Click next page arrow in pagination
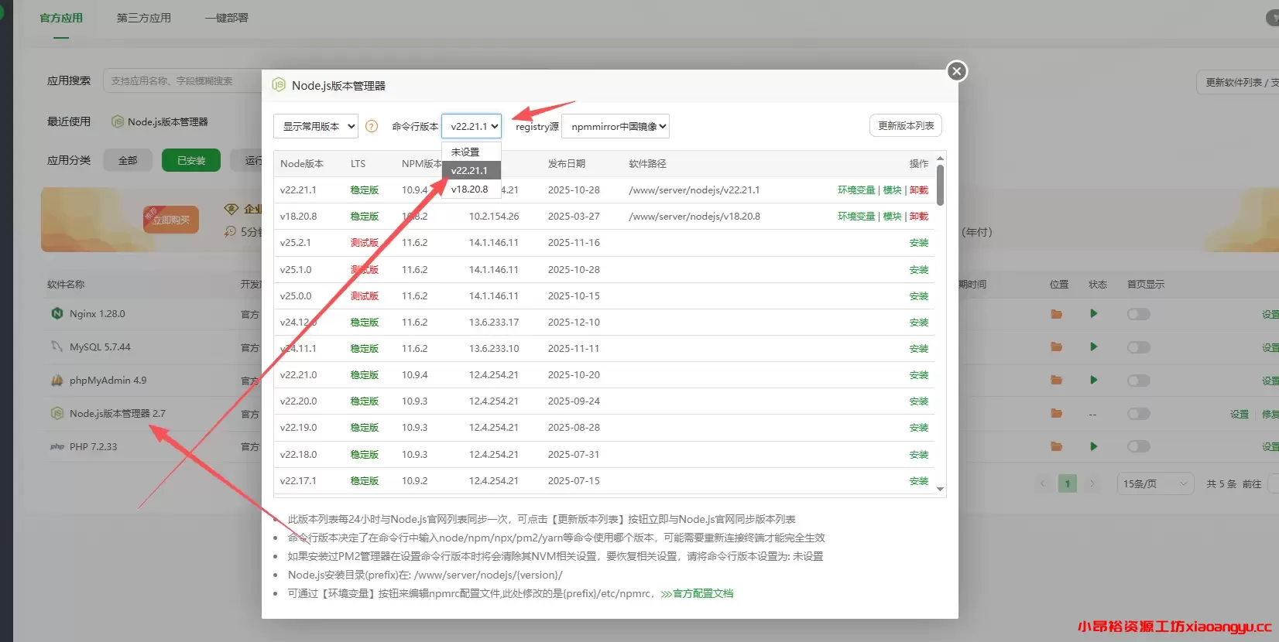The image size is (1279, 642). 1092,484
